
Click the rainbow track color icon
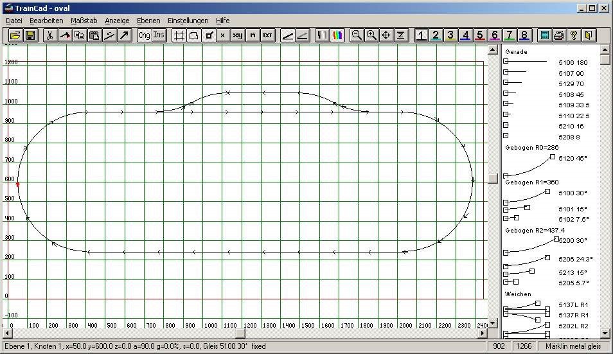point(337,35)
